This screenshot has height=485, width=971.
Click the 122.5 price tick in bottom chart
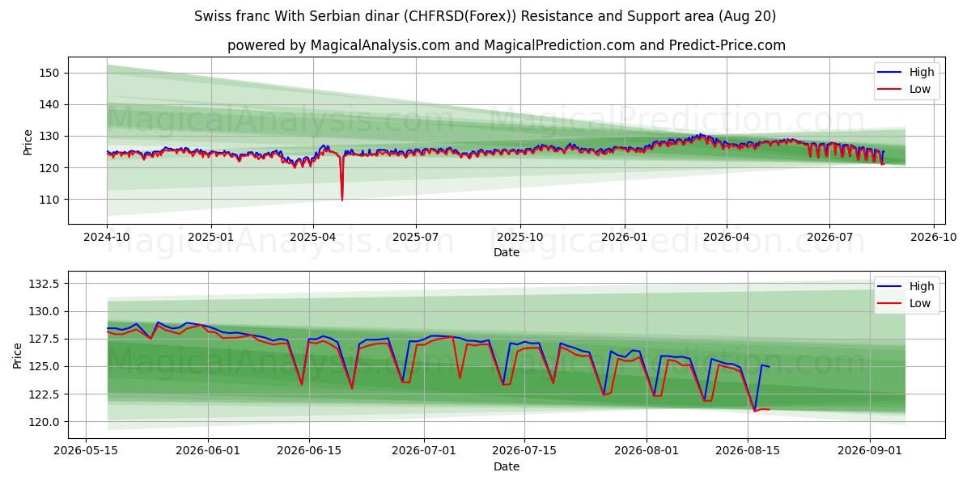46,394
